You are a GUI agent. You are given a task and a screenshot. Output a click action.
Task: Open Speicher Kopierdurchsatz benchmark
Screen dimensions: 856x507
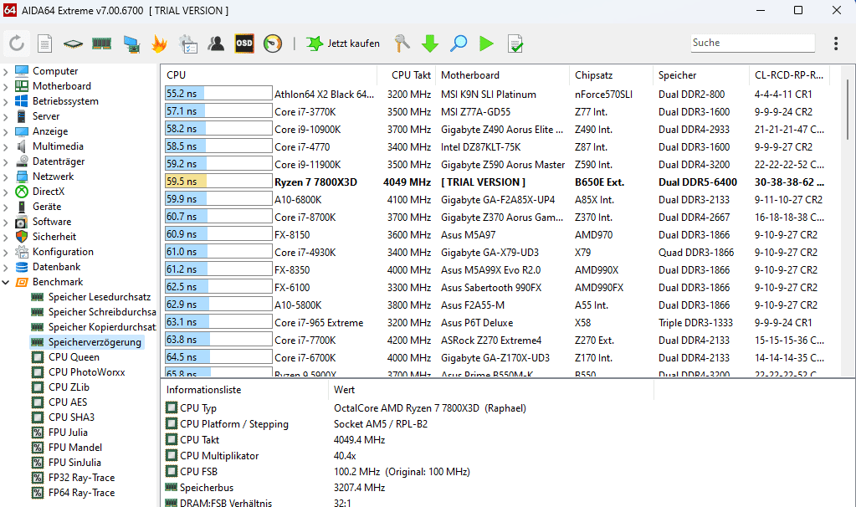pyautogui.click(x=101, y=327)
